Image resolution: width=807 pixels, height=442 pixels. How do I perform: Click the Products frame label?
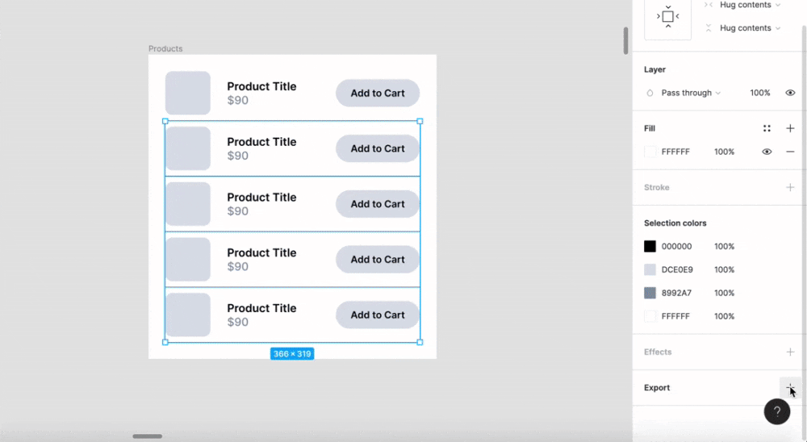click(165, 49)
